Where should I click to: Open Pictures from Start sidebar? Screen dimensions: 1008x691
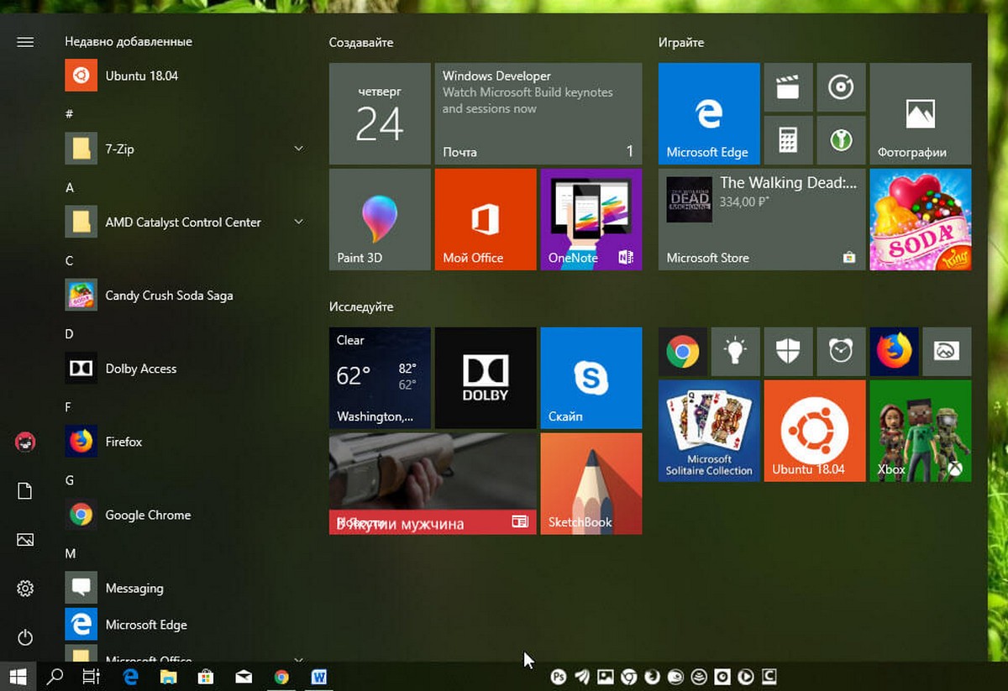pyautogui.click(x=25, y=540)
